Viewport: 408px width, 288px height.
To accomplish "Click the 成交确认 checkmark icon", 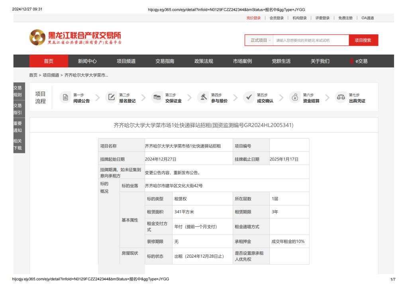I will coord(249,98).
